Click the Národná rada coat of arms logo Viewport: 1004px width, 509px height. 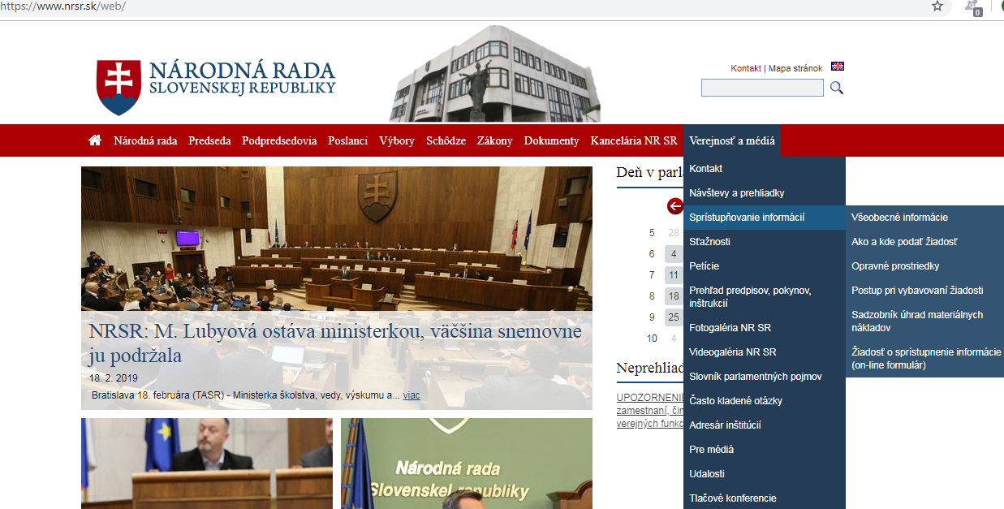pos(118,87)
